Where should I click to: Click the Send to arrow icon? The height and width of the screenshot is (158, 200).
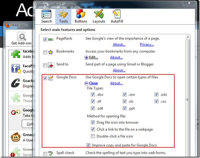tap(51, 65)
